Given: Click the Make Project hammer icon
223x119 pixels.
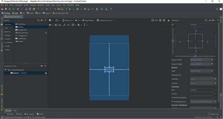Looking at the screenshot, I should coord(55,9).
